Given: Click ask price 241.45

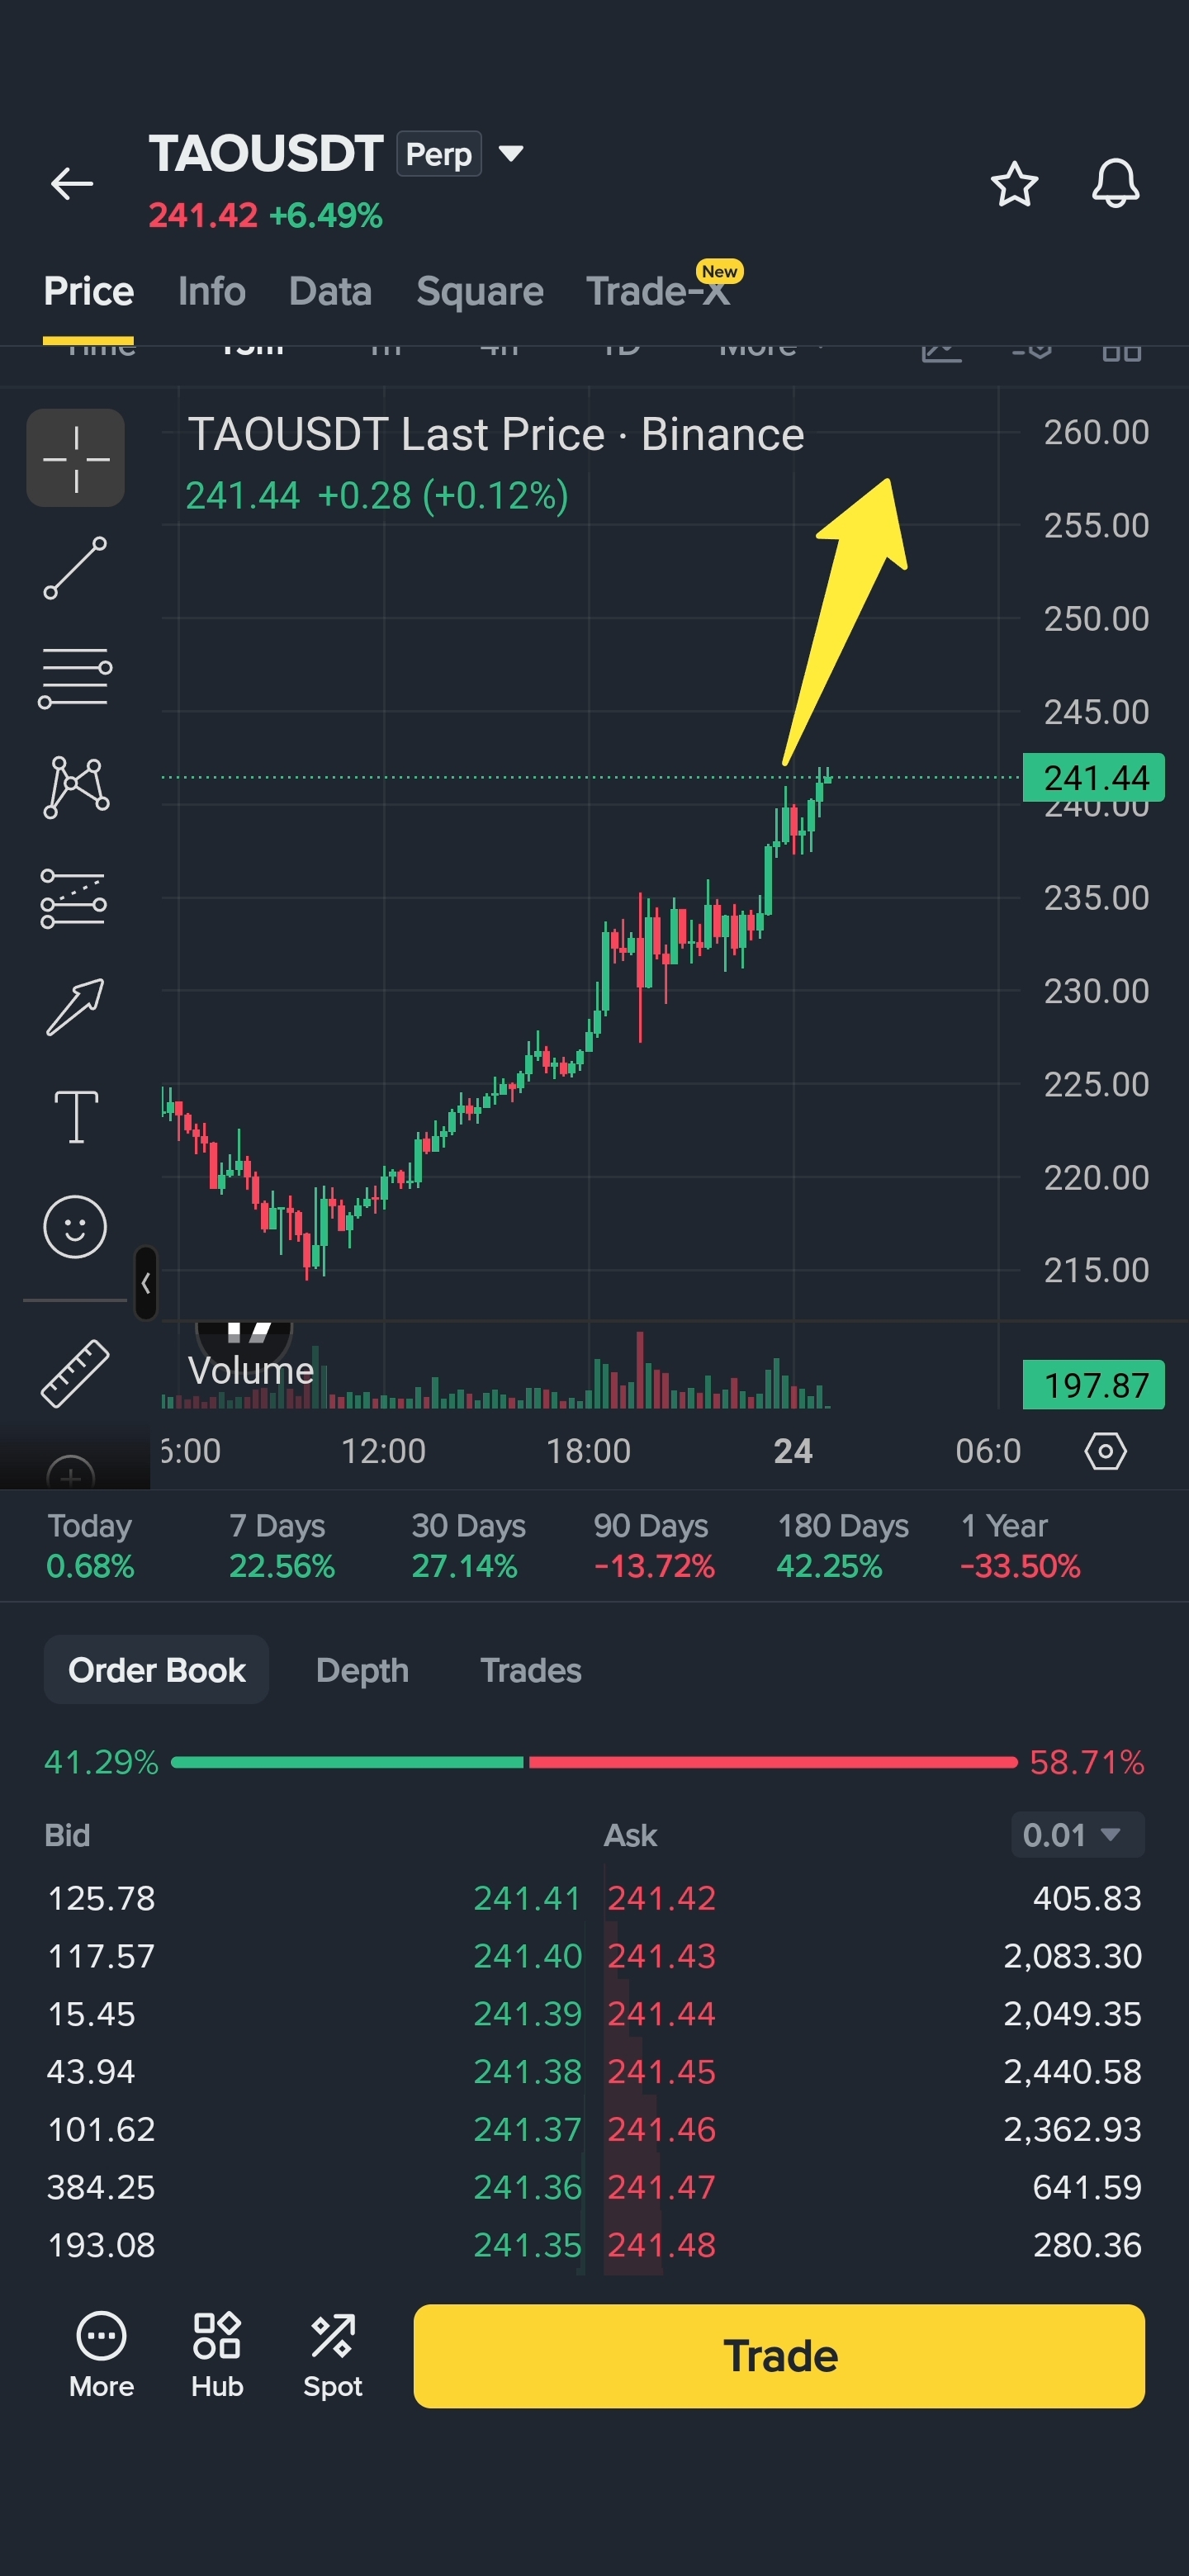Looking at the screenshot, I should pos(662,2071).
